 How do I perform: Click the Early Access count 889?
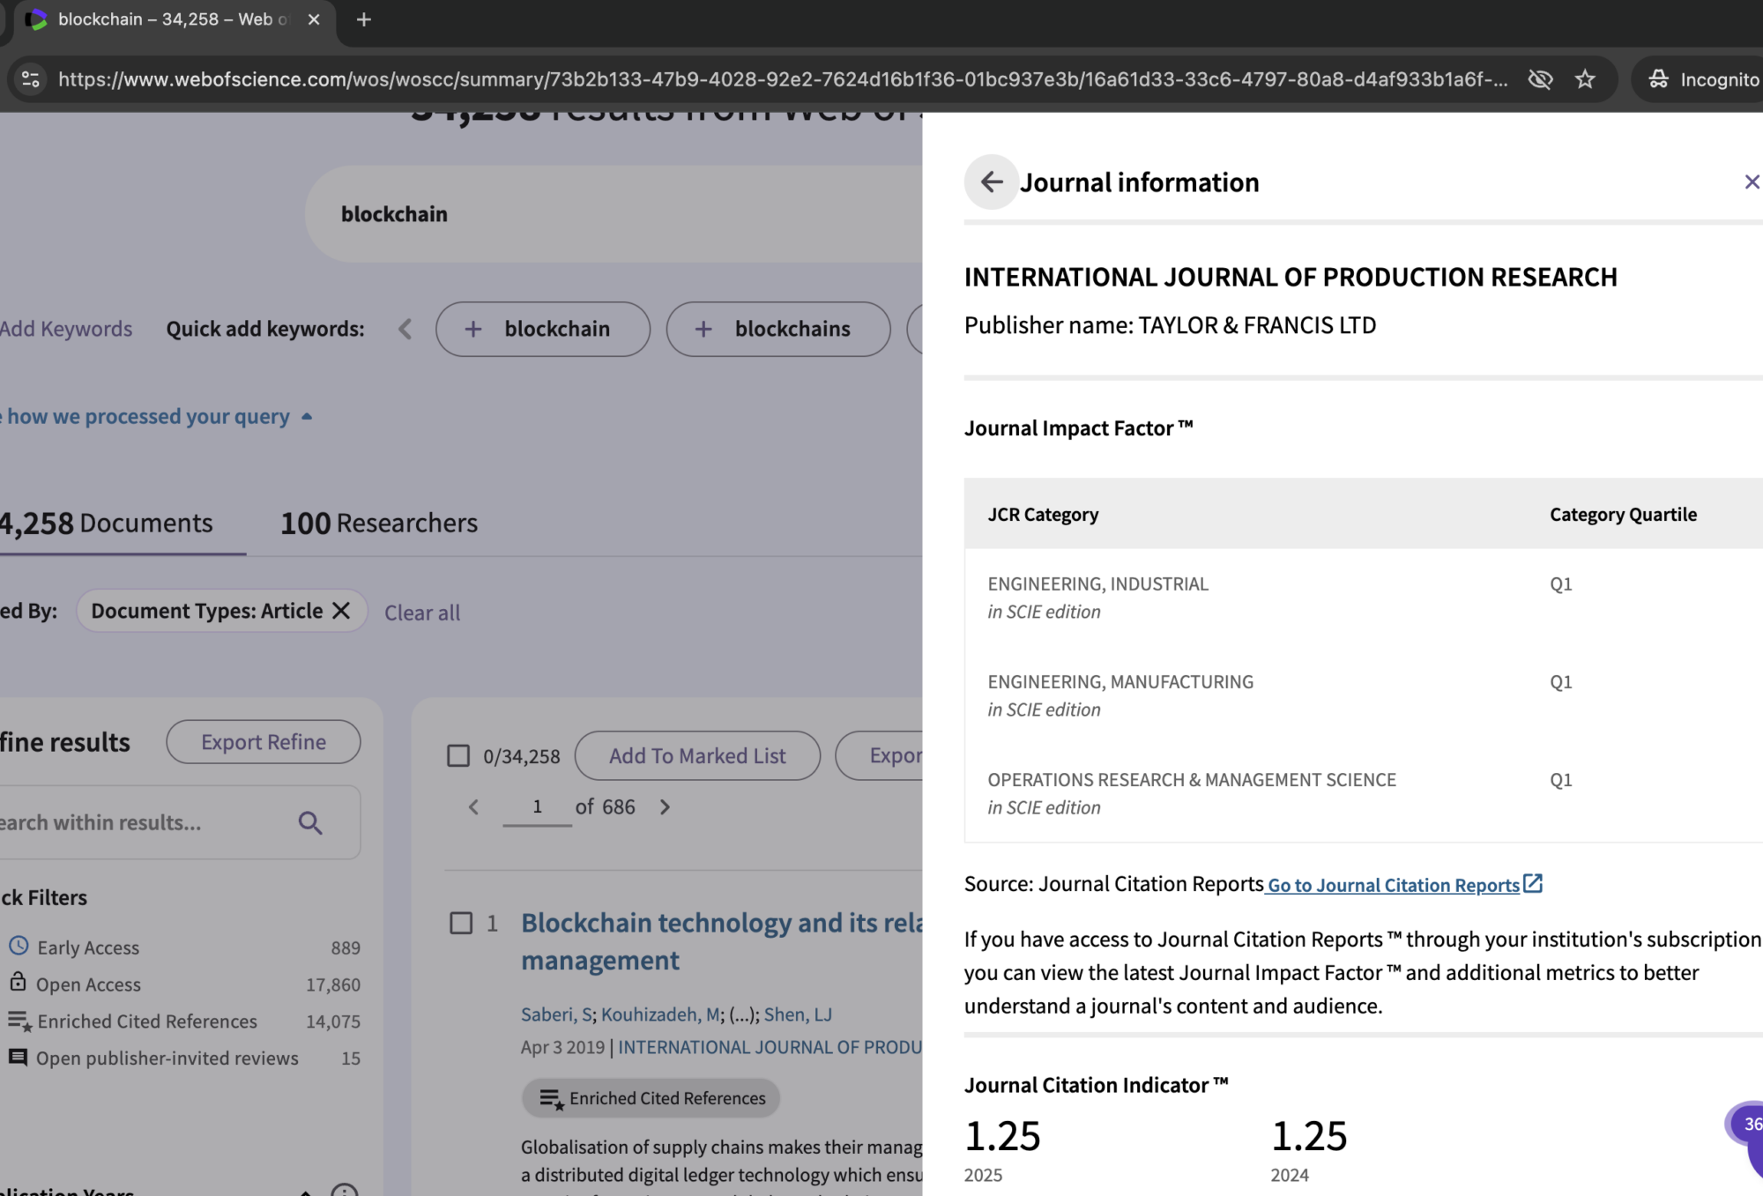tap(346, 947)
